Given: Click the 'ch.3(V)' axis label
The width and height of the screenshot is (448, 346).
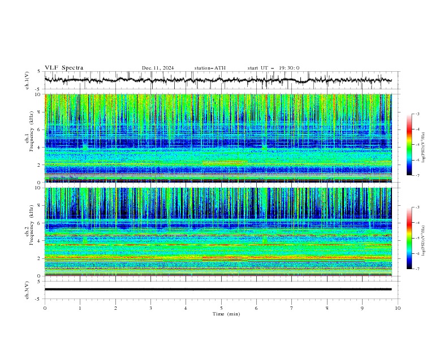Looking at the screenshot, I should click(x=27, y=290).
